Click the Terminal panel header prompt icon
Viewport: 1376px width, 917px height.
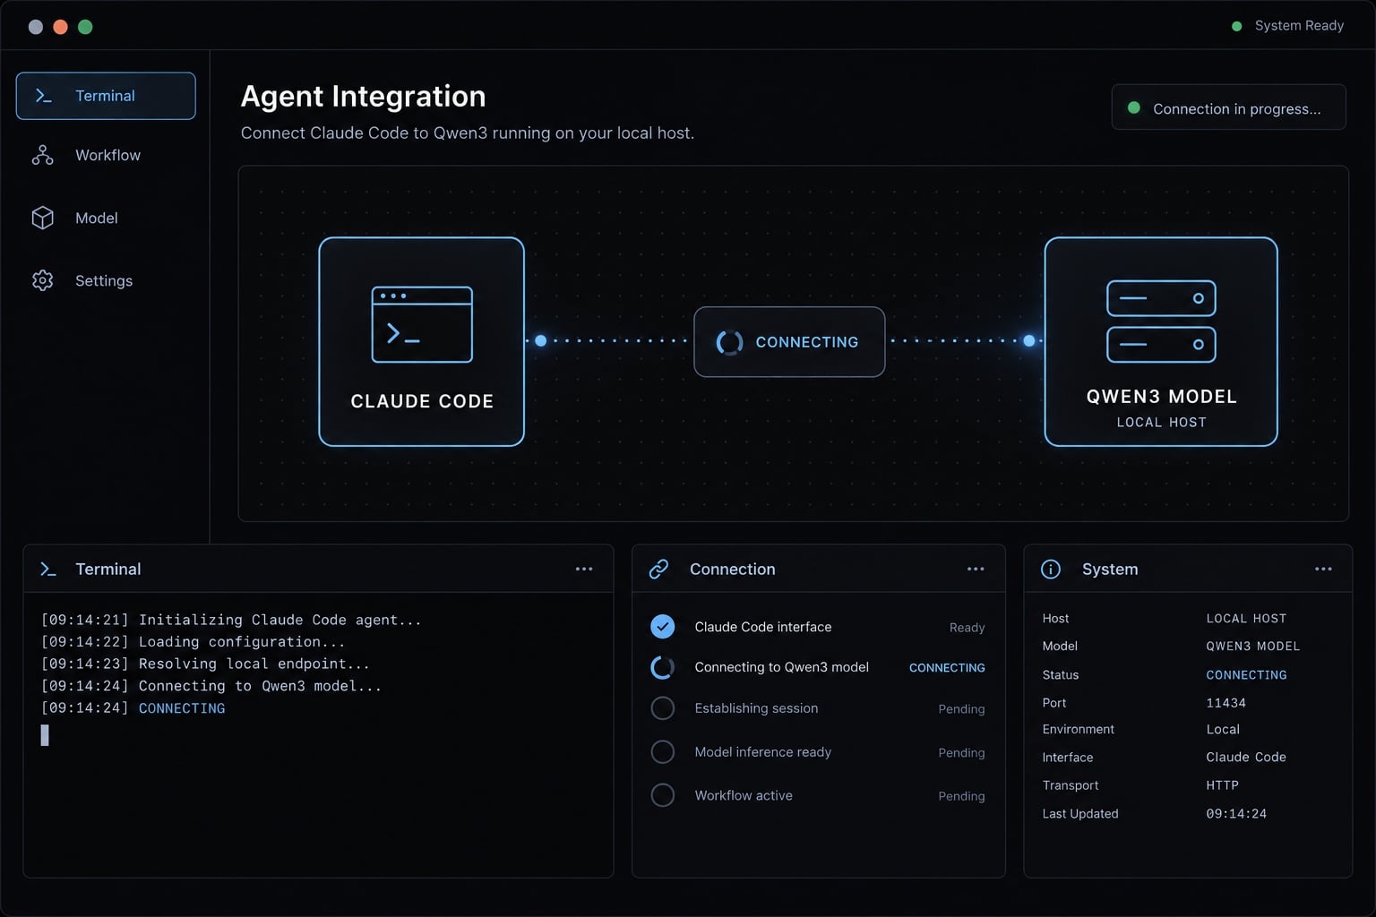(48, 569)
